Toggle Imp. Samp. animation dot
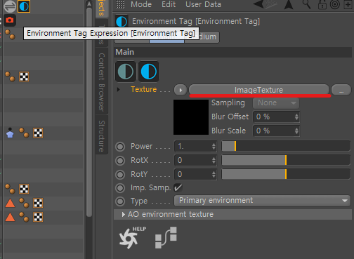Image resolution: width=354 pixels, height=259 pixels. pyautogui.click(x=120, y=188)
